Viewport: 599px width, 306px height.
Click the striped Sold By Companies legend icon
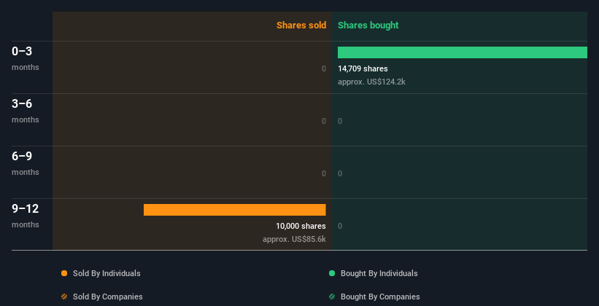[64, 297]
